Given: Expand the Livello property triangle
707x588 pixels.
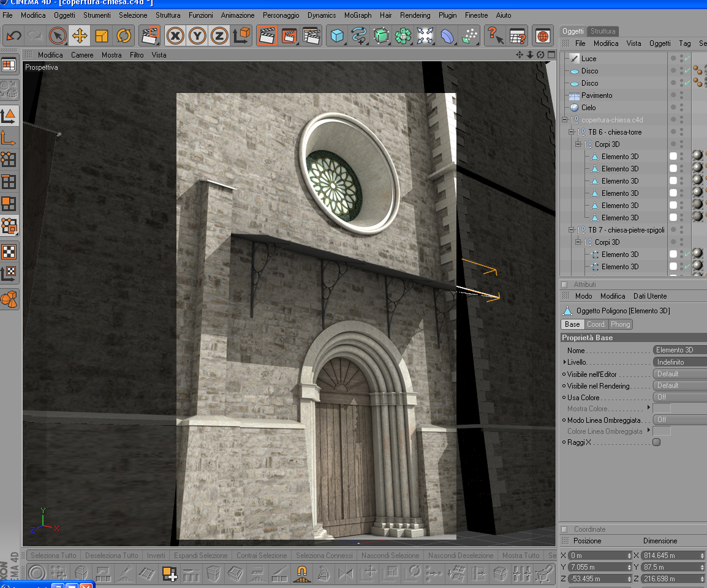Looking at the screenshot, I should [x=564, y=362].
